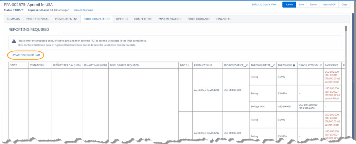Click the Threshold column info icon
This screenshot has height=144, width=356.
[294, 65]
